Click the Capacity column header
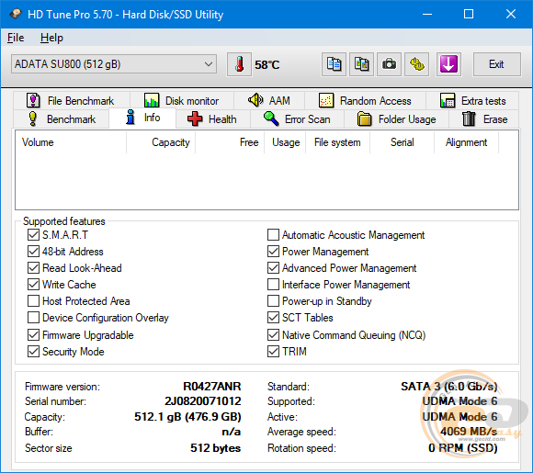This screenshot has width=533, height=473. (x=161, y=142)
